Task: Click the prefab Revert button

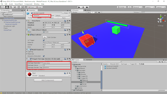Action: (x=52, y=18)
